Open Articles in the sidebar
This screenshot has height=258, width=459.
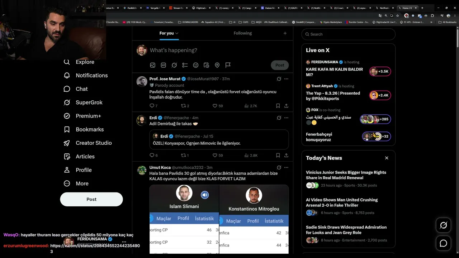[79, 157]
